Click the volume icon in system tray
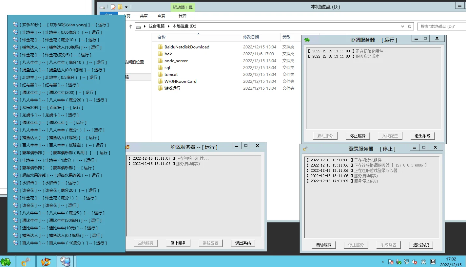Image resolution: width=466 pixels, height=267 pixels. pos(415,262)
